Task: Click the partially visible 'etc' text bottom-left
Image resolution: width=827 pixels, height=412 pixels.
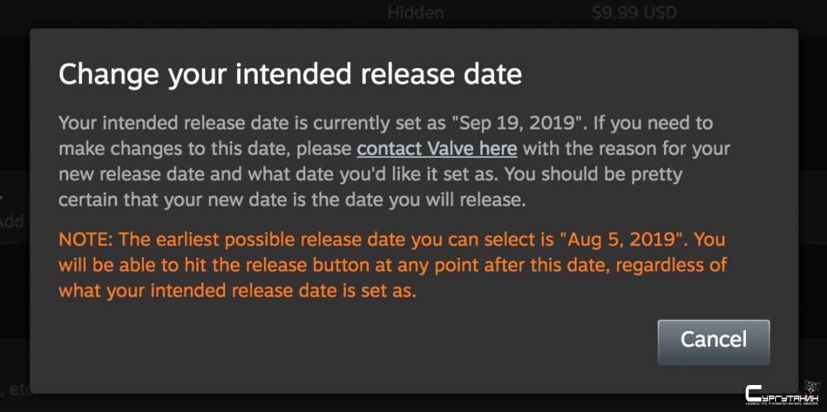Action: pyautogui.click(x=15, y=391)
